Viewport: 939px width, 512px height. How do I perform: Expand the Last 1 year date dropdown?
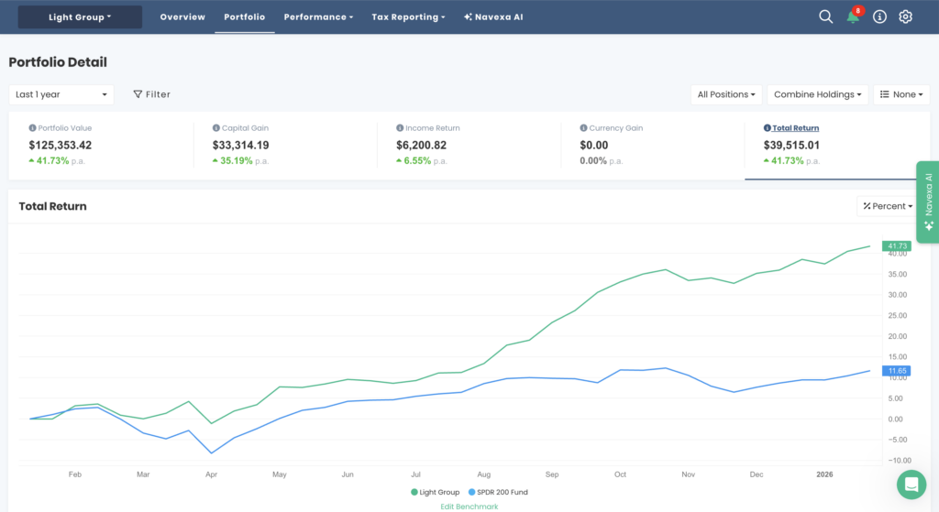[61, 94]
